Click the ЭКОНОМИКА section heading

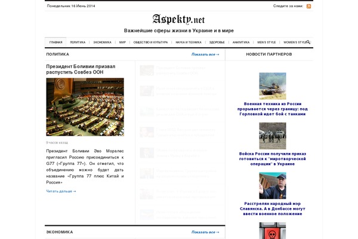59,232
